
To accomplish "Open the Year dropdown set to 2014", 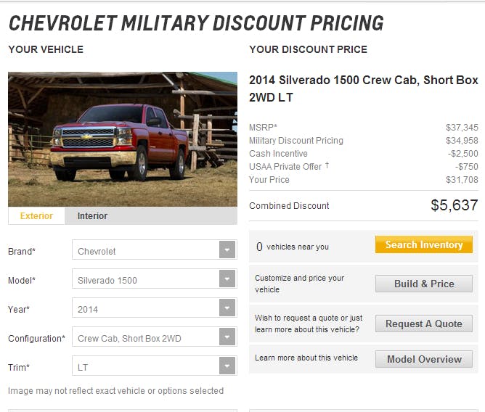I will coord(227,309).
